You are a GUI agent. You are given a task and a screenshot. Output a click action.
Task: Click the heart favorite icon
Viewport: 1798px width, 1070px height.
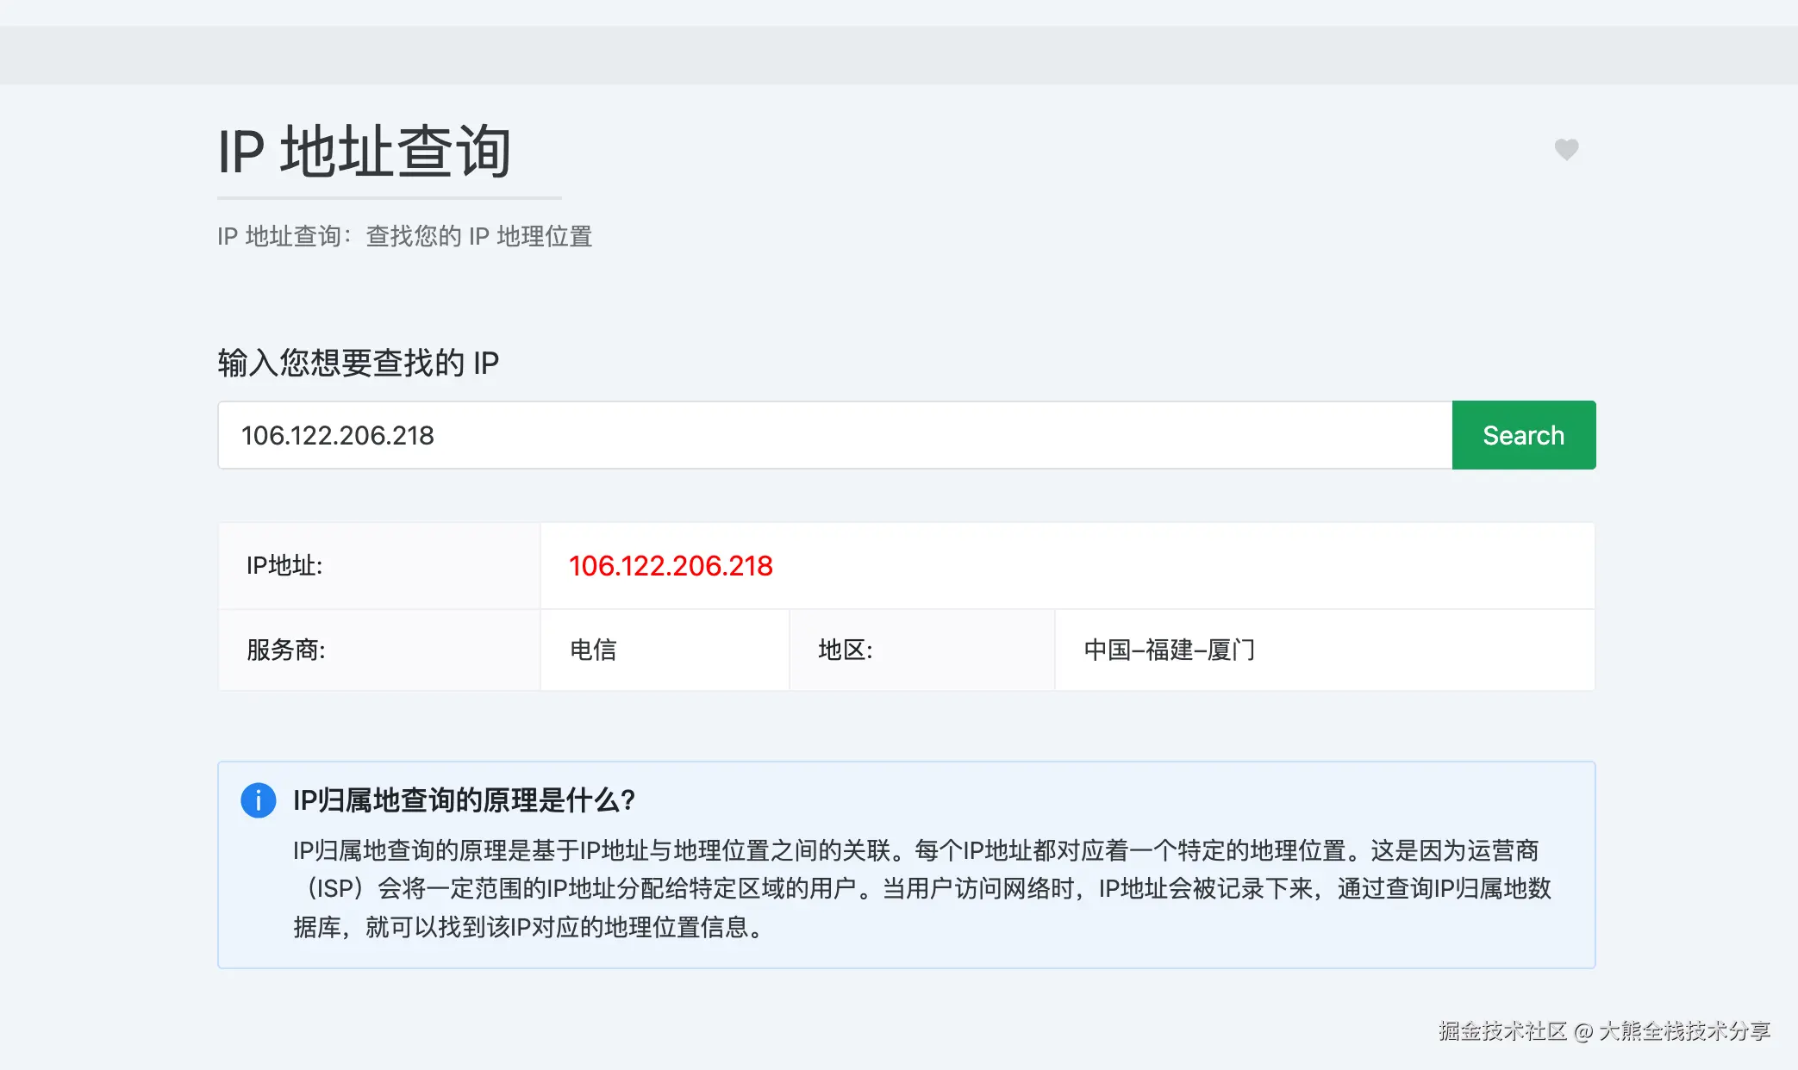click(1566, 150)
